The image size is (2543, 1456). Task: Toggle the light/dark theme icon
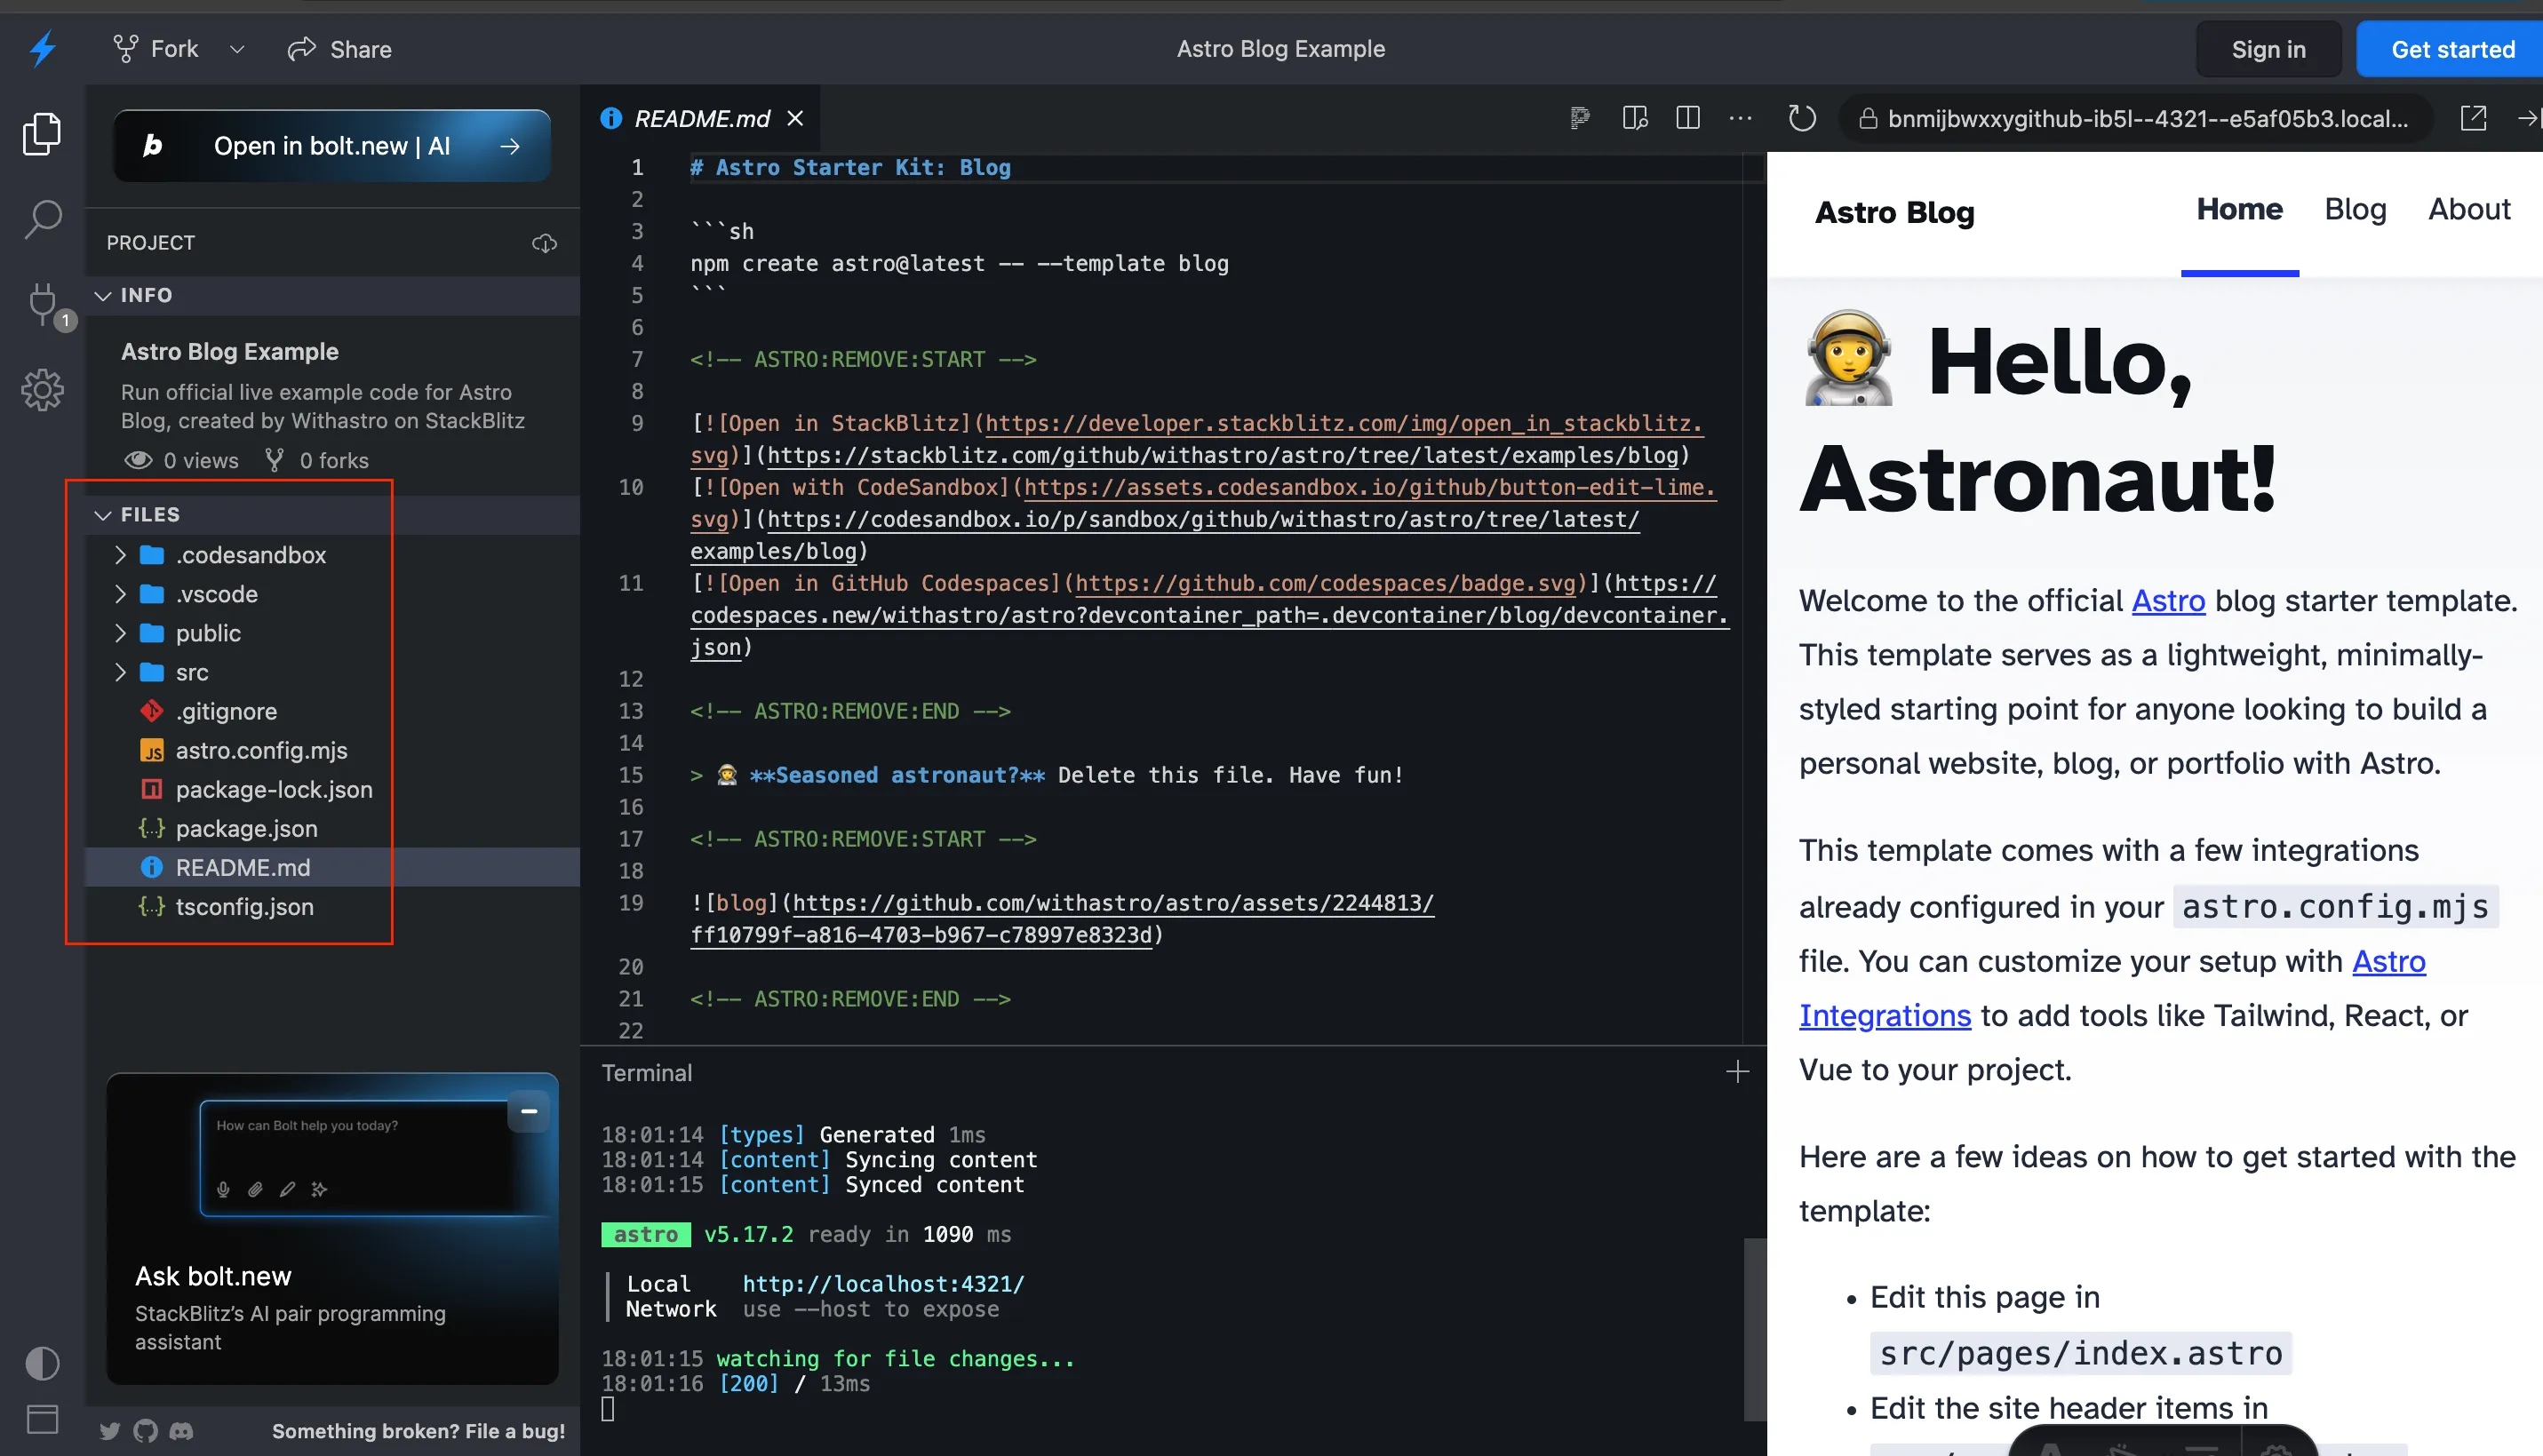pos(42,1363)
